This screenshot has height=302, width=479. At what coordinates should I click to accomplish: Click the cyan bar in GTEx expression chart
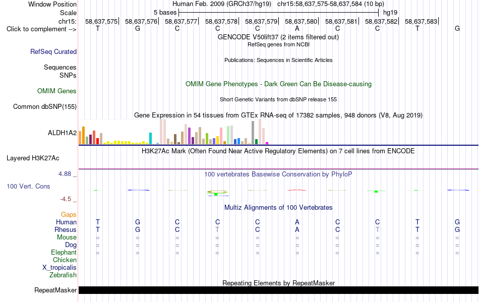pos(150,138)
